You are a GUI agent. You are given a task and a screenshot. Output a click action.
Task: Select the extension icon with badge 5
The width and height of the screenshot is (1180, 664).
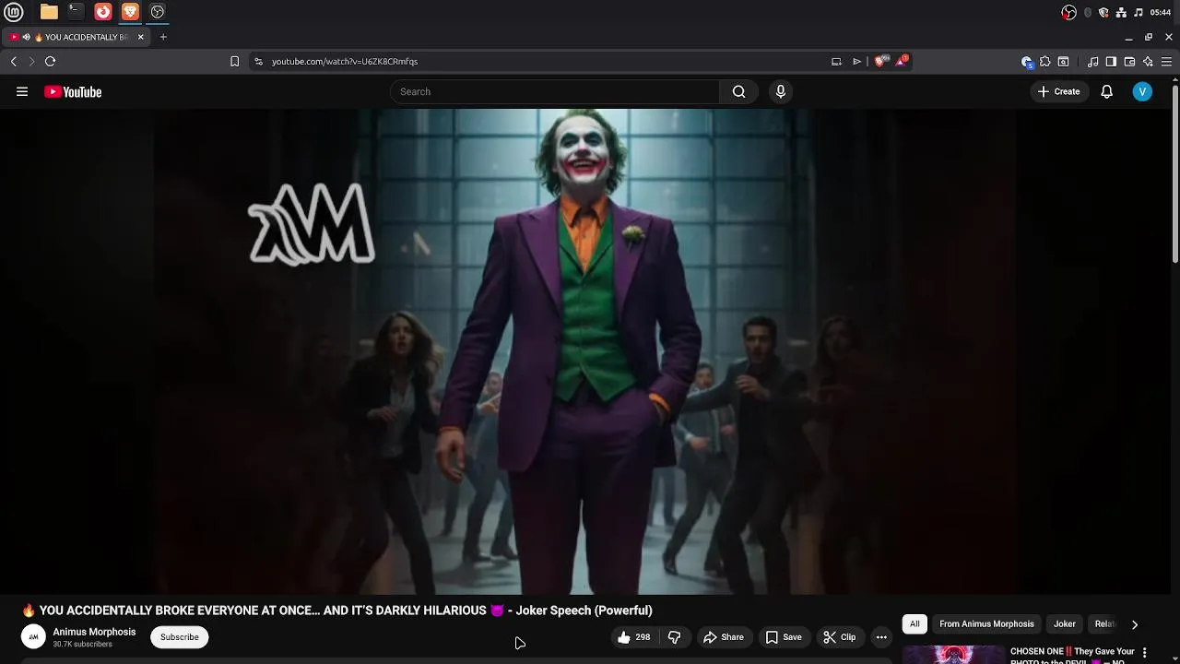coord(1027,62)
